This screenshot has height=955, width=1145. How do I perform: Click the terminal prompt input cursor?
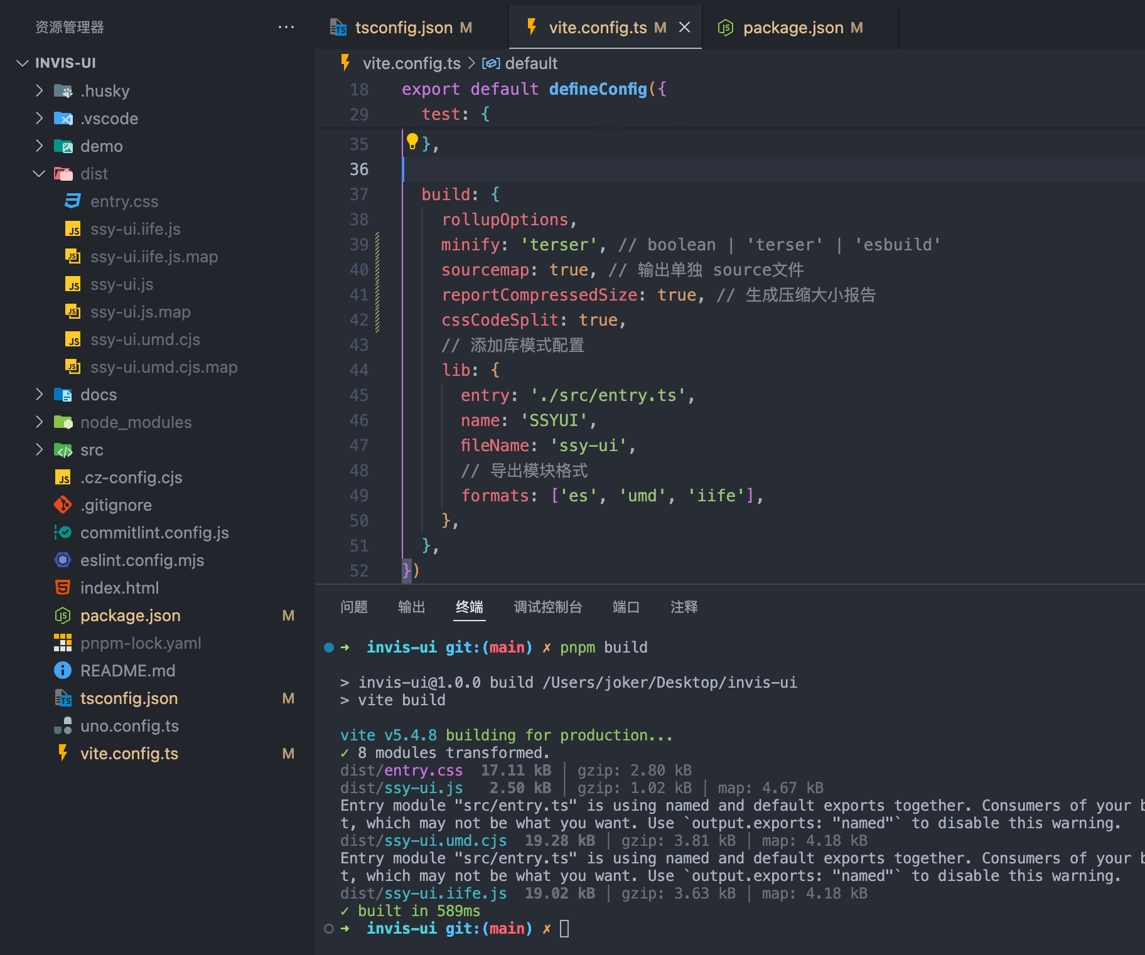point(564,929)
